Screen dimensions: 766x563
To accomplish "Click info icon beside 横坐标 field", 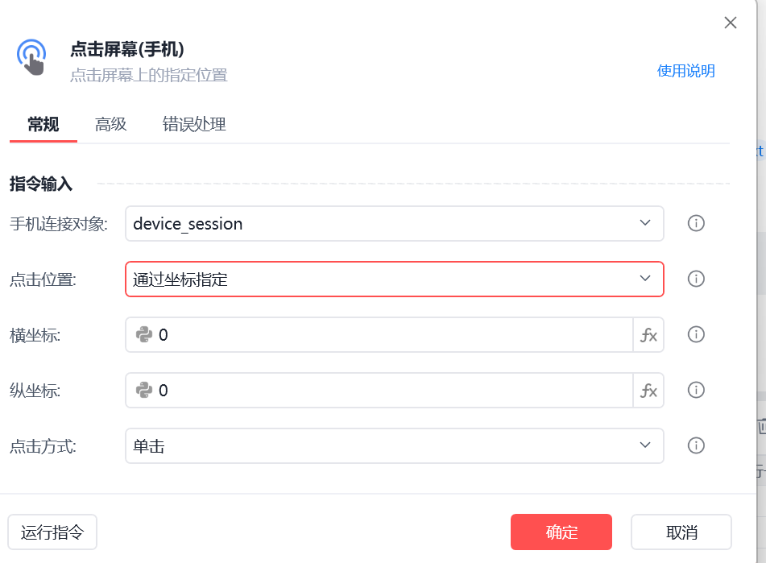I will pos(696,334).
